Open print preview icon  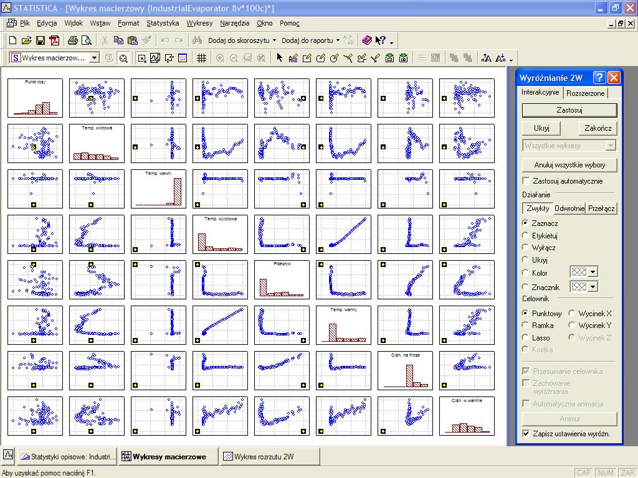point(86,40)
